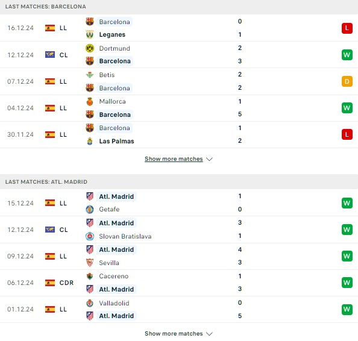
Task: Click the Slovan Bratislava crest icon
Action: pyautogui.click(x=90, y=236)
